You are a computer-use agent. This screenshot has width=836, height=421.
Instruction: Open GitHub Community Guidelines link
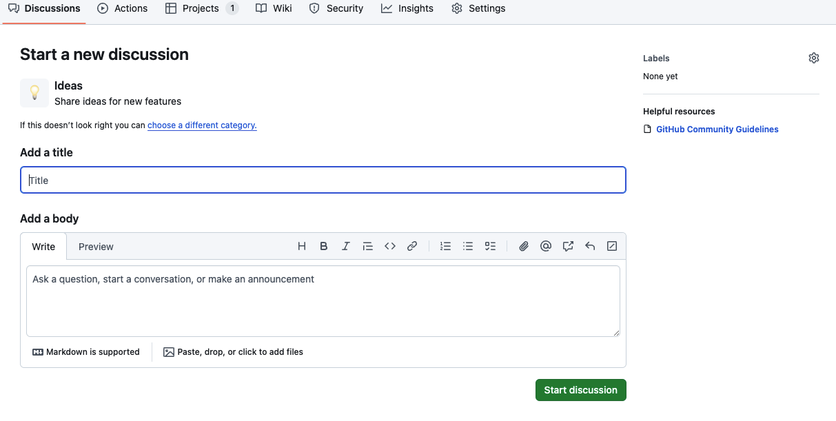tap(717, 129)
